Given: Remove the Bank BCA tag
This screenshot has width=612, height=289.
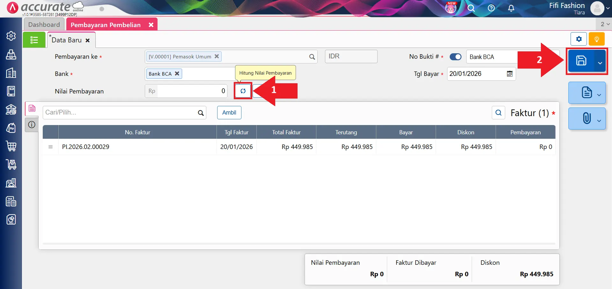Looking at the screenshot, I should (x=177, y=74).
